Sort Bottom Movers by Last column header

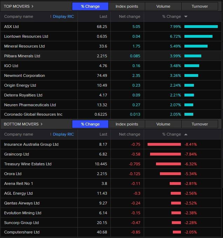tap(103, 134)
